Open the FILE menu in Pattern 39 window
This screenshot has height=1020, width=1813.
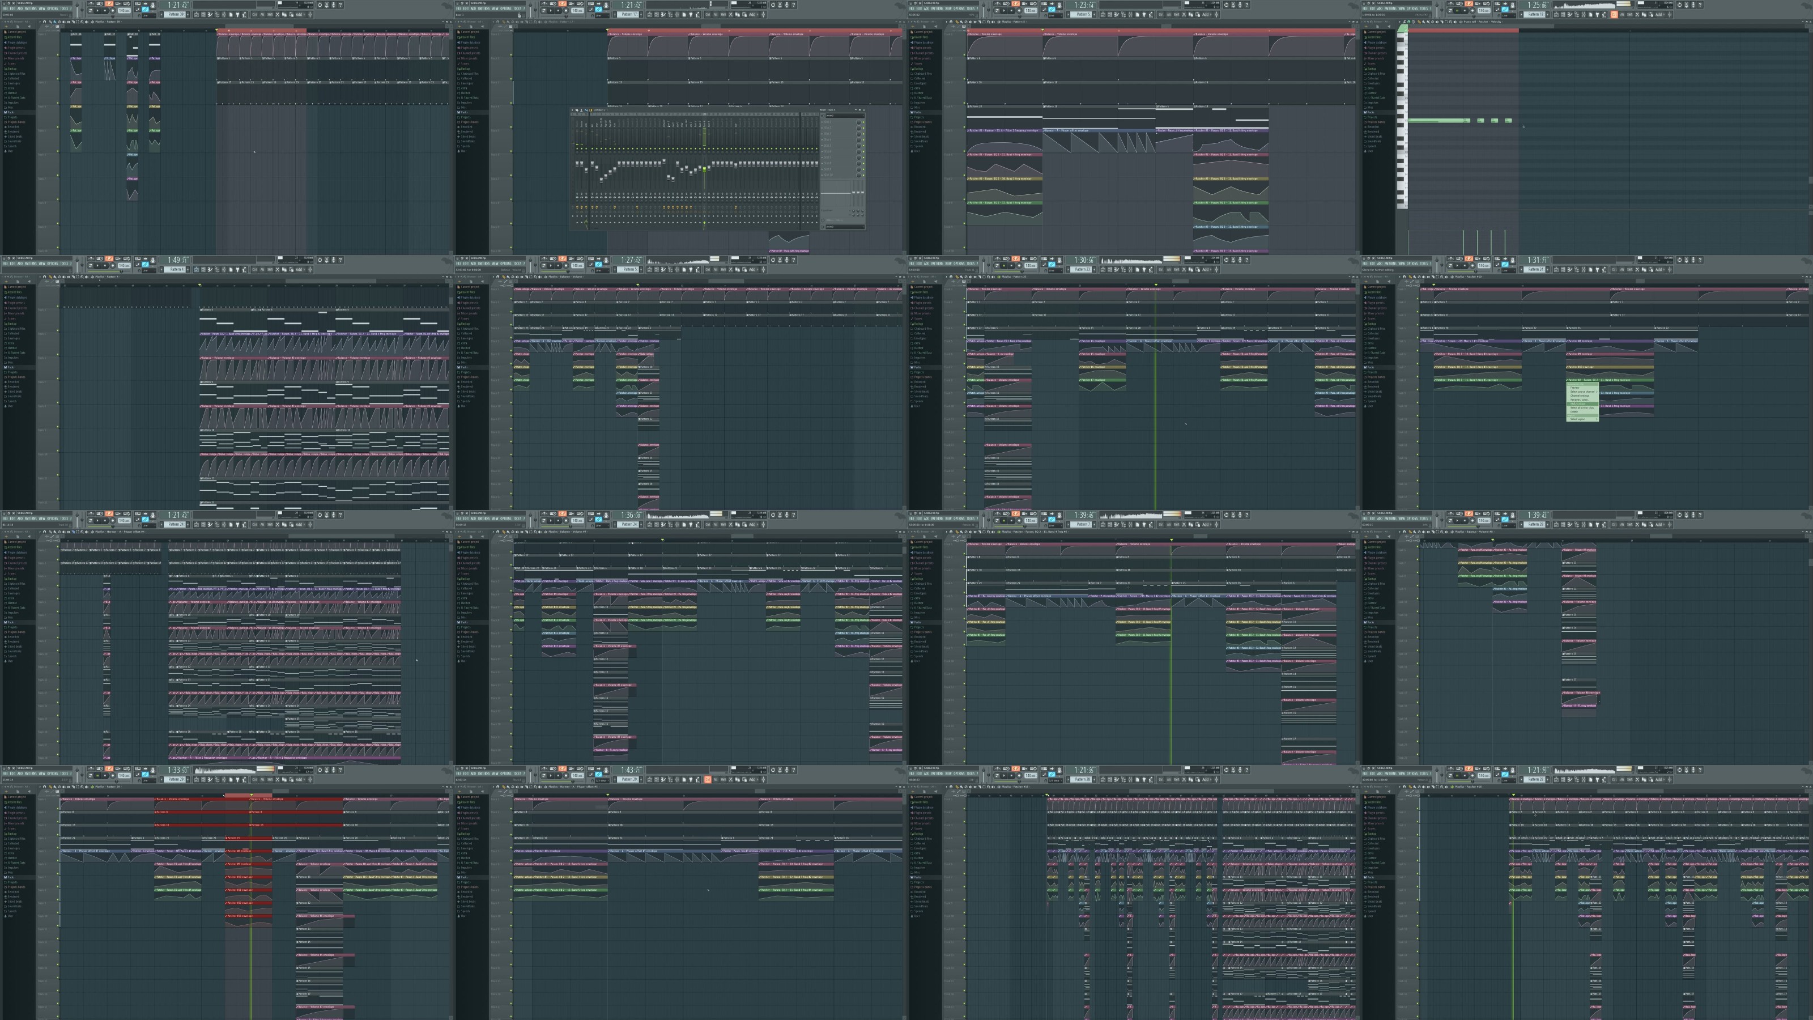(x=6, y=8)
